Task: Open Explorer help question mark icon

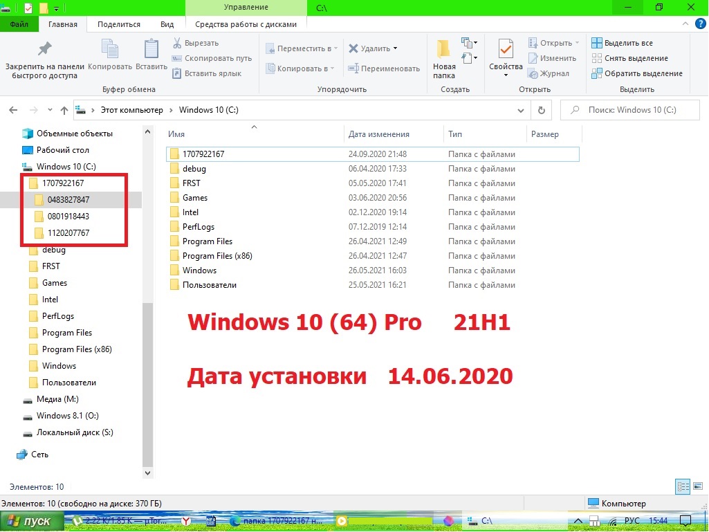Action: pos(700,24)
